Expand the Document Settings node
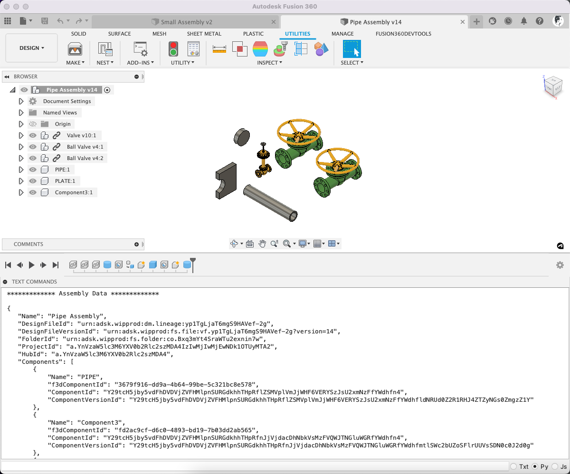Screen dimensions: 570x474 pyautogui.click(x=21, y=101)
